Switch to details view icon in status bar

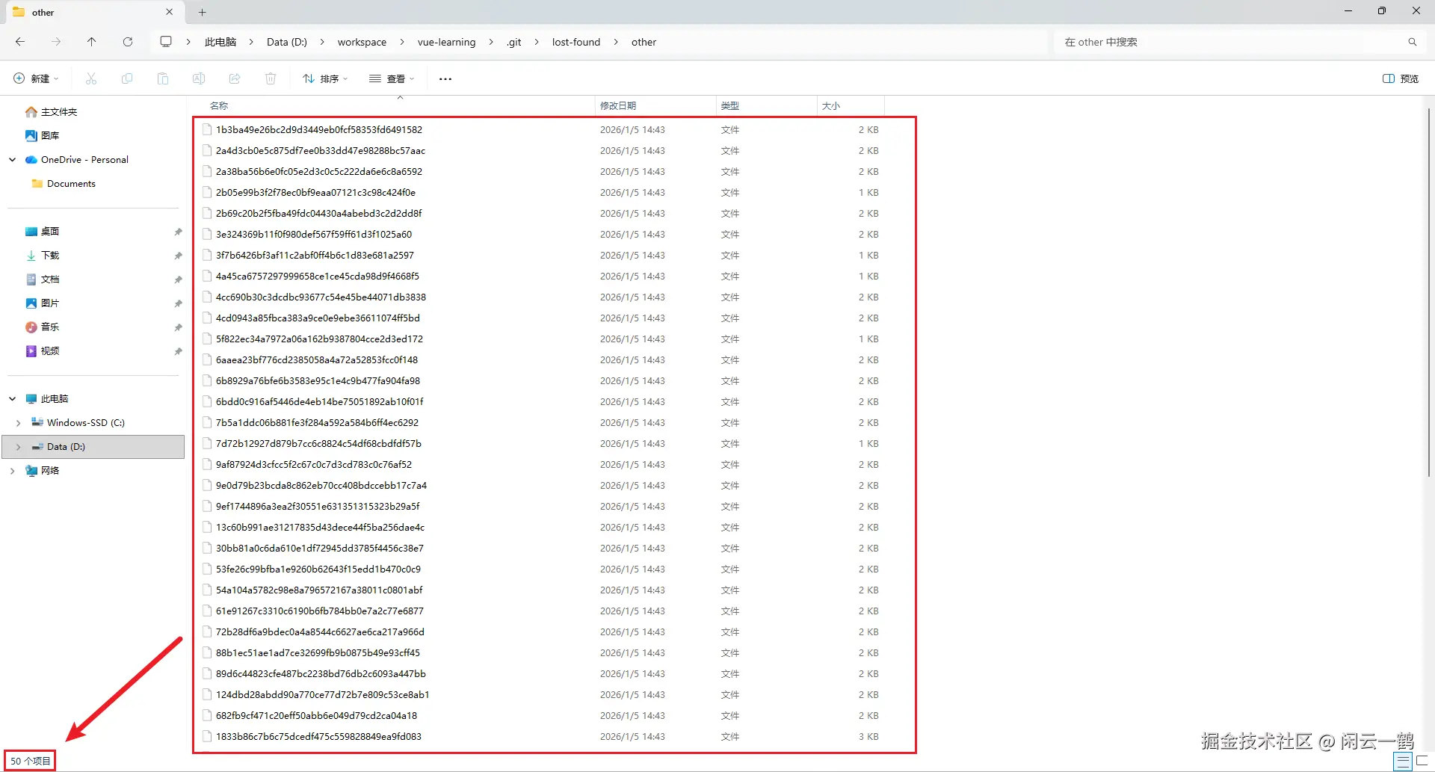1403,762
